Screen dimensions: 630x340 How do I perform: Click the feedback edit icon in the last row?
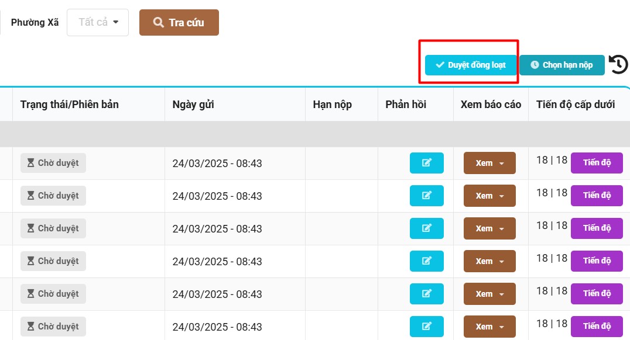click(x=426, y=327)
